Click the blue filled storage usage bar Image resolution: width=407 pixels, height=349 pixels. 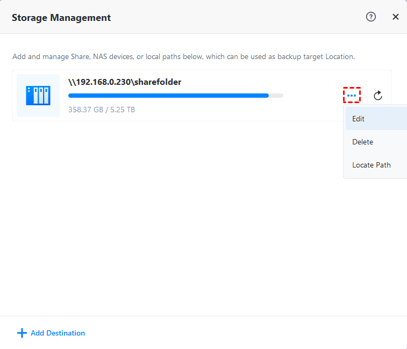[x=168, y=96]
